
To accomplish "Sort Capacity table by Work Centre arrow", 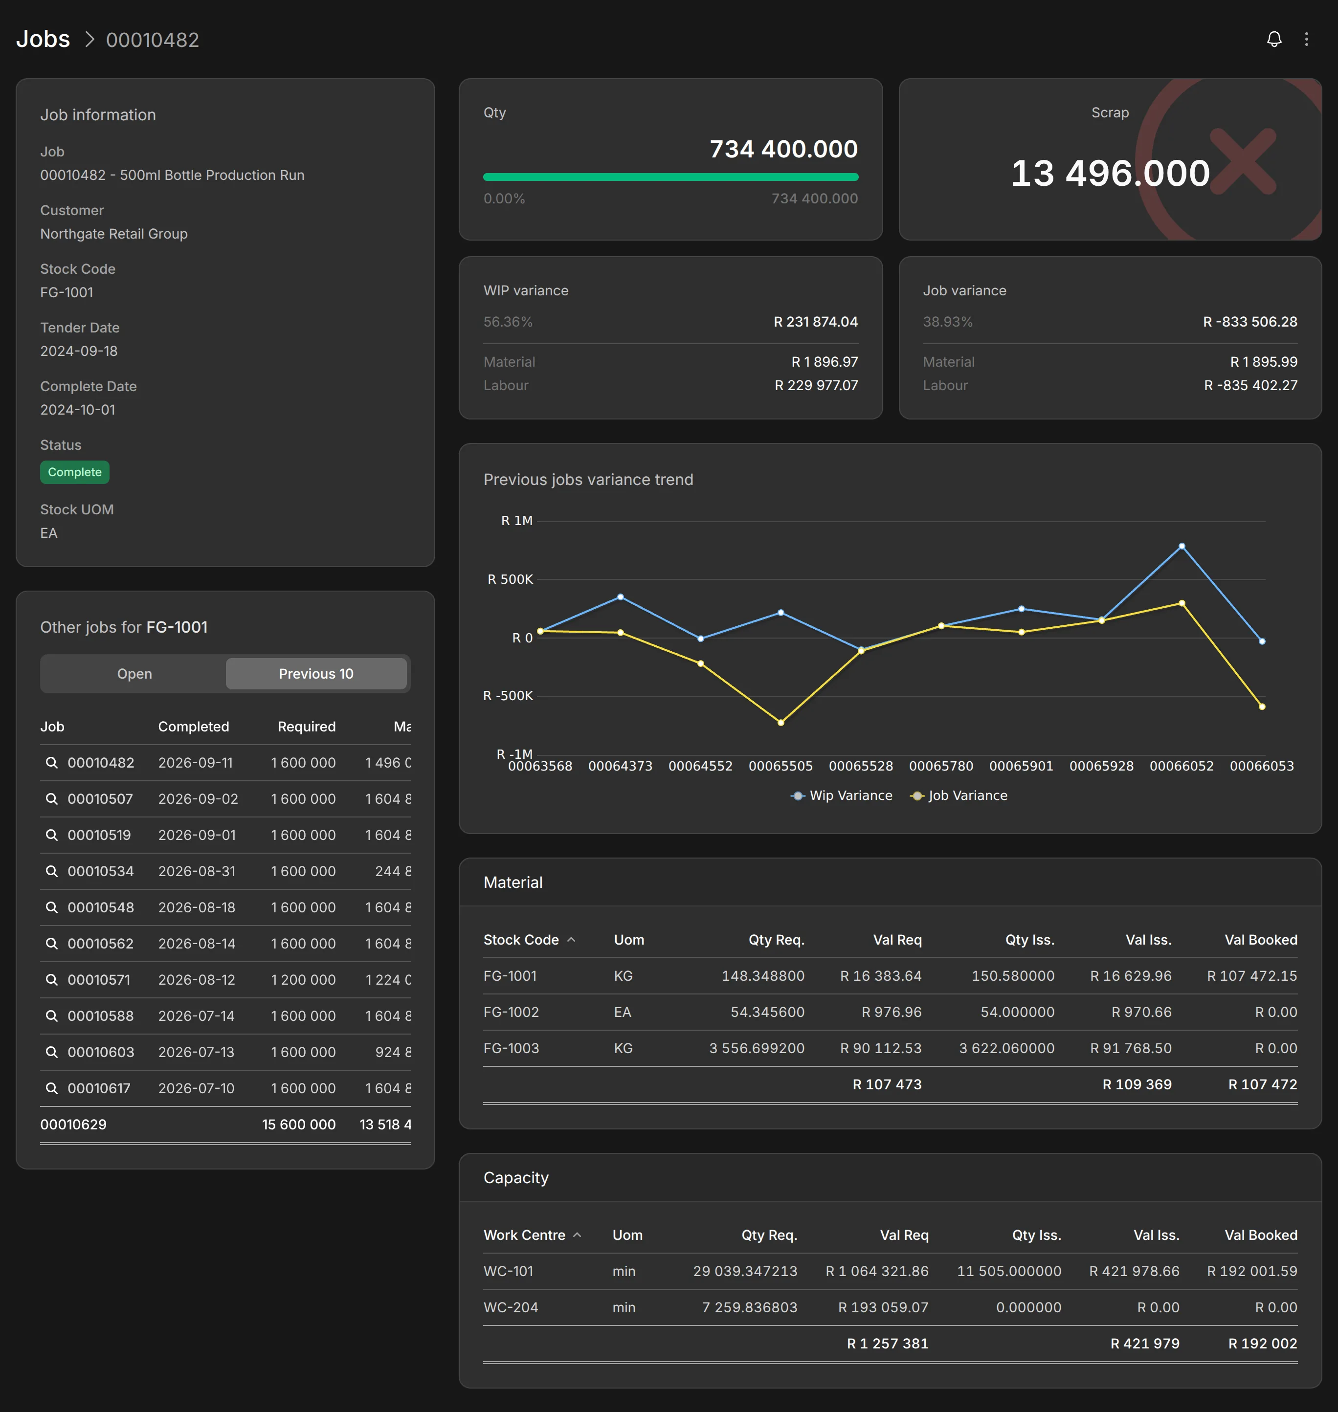I will [x=577, y=1235].
